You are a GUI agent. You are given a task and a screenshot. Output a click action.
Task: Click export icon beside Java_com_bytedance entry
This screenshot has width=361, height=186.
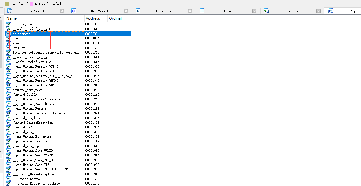click(8, 53)
